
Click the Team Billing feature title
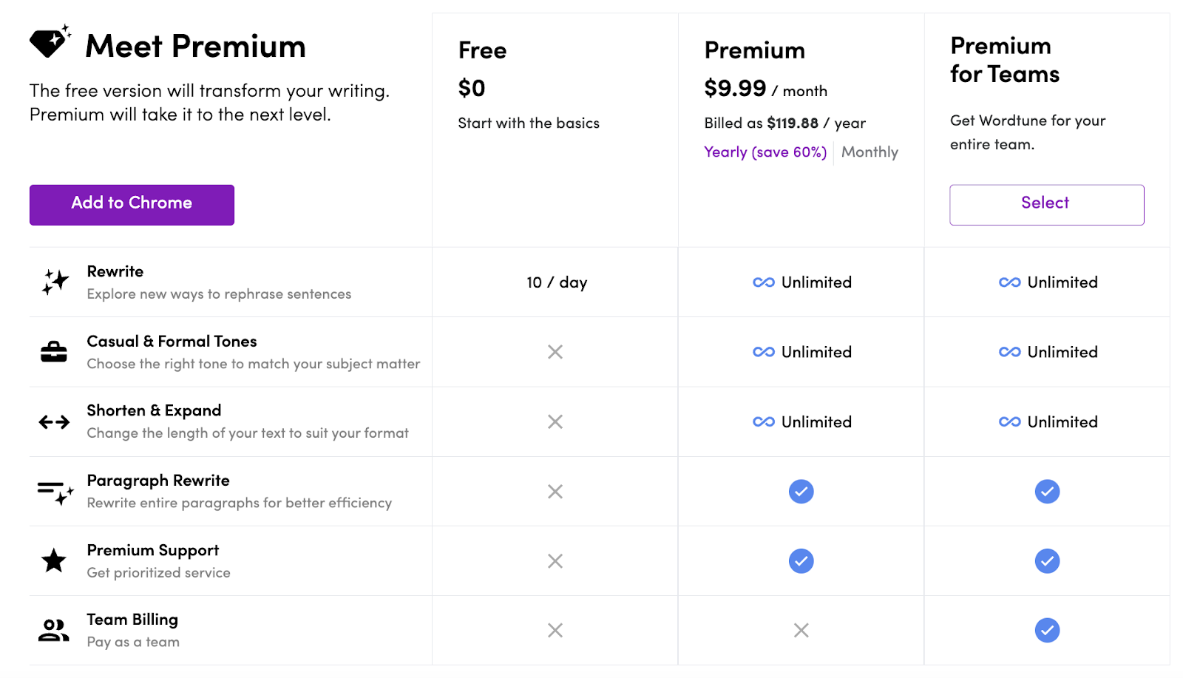click(132, 620)
